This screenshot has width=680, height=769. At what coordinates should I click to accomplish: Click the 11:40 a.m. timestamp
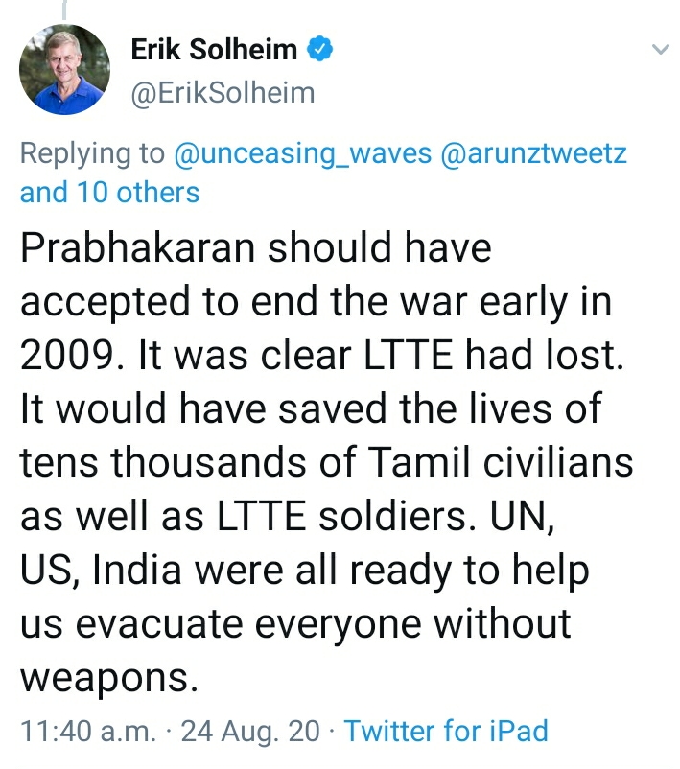click(87, 731)
